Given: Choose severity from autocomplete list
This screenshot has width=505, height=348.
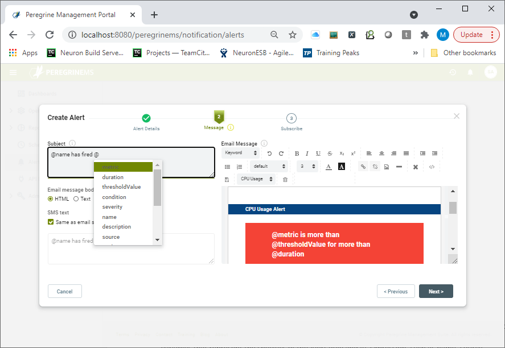Looking at the screenshot, I should click(123, 207).
